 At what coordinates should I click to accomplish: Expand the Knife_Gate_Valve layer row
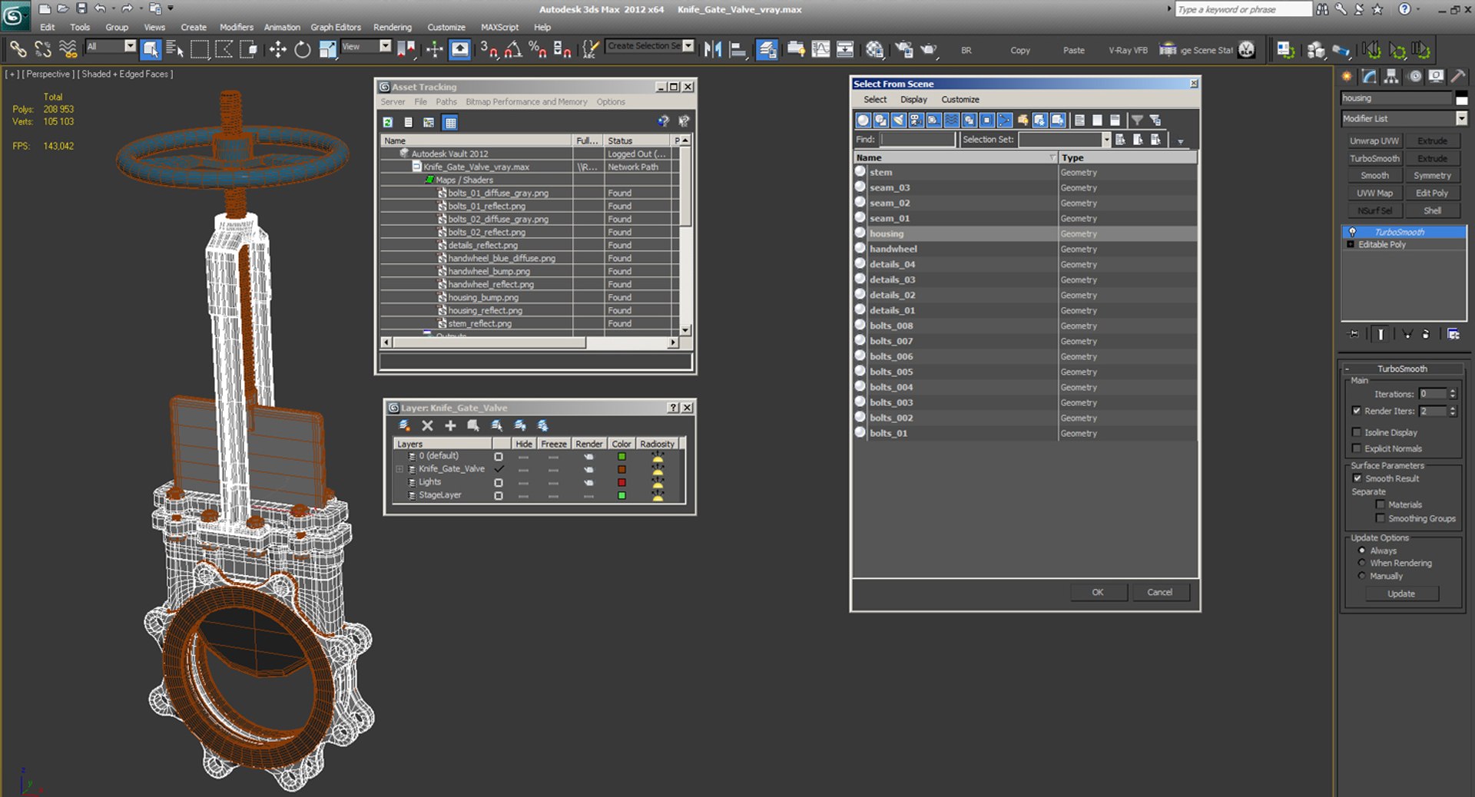399,469
